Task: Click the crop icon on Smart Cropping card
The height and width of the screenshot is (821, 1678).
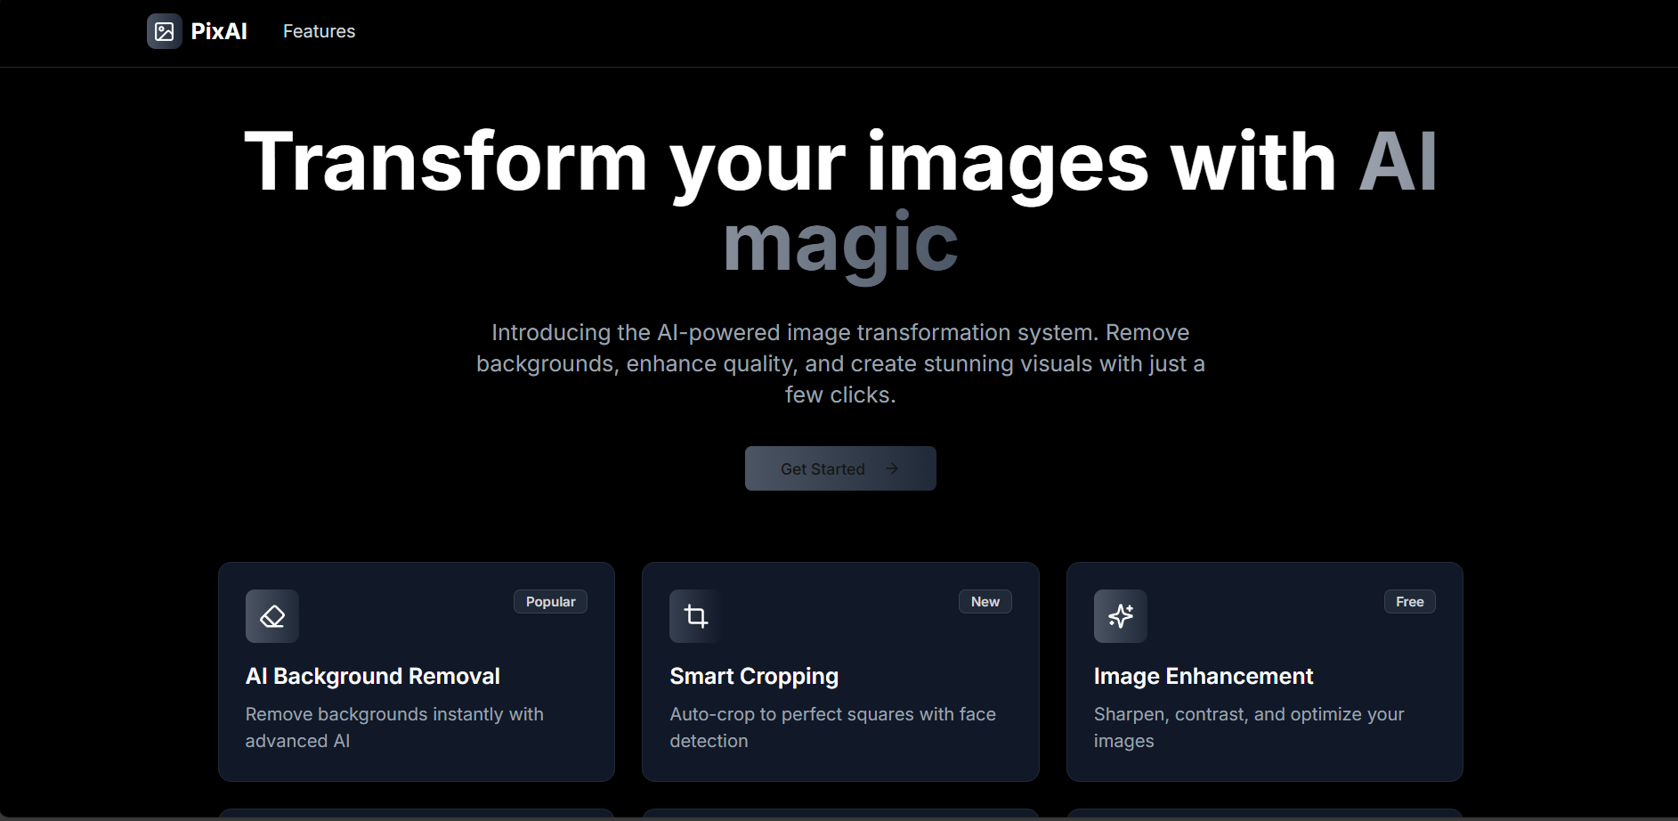Action: point(695,615)
